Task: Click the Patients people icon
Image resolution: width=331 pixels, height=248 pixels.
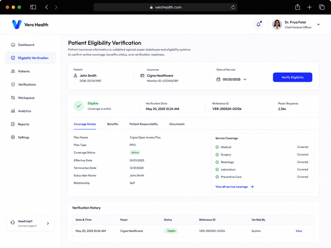Action: [x=13, y=71]
